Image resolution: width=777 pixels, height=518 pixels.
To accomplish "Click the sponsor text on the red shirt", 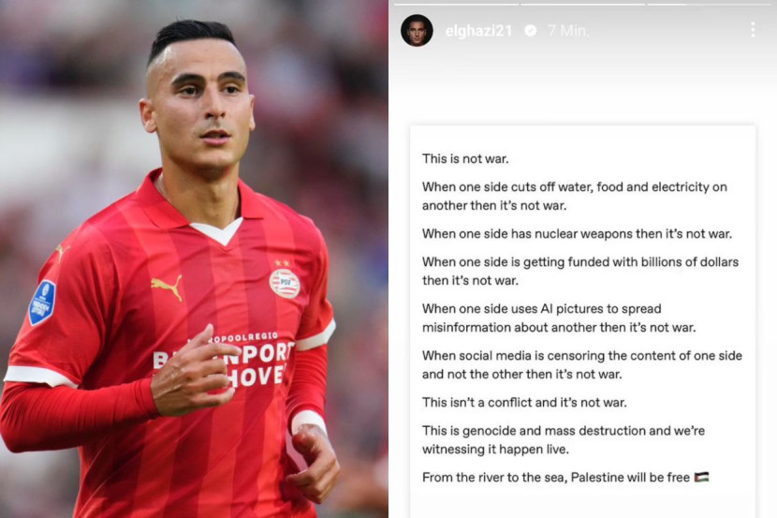I will click(223, 361).
